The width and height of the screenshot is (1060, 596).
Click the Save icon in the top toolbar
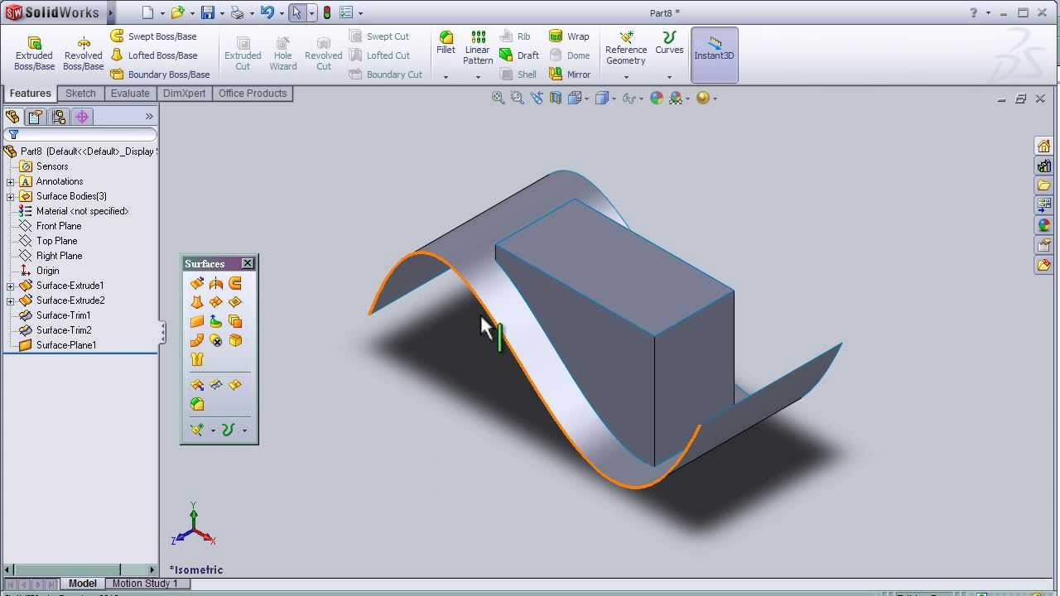point(208,12)
